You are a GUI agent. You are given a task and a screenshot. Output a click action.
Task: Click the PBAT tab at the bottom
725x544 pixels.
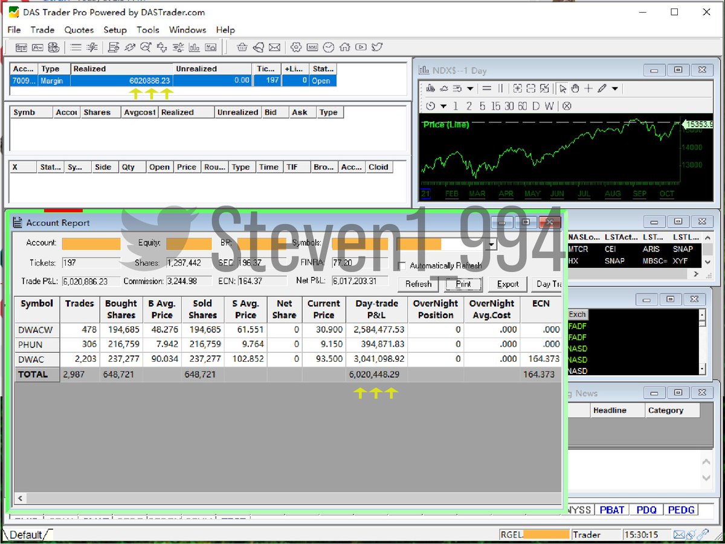click(612, 510)
